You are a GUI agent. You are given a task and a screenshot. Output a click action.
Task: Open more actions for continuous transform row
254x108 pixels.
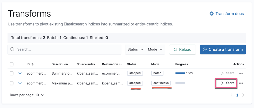[241, 83]
